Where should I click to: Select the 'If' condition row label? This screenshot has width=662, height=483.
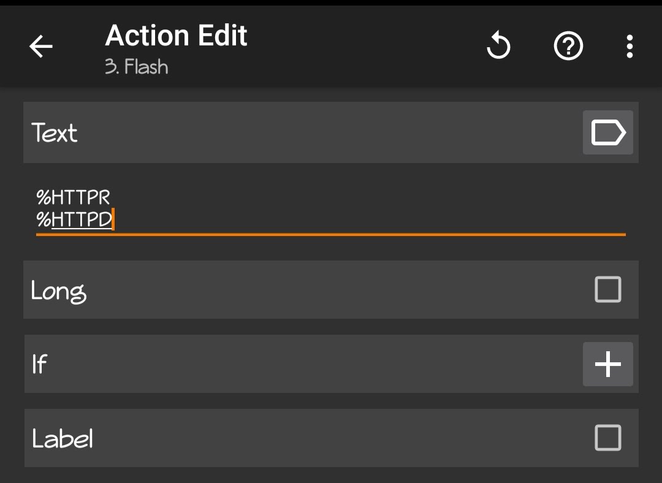(x=39, y=364)
